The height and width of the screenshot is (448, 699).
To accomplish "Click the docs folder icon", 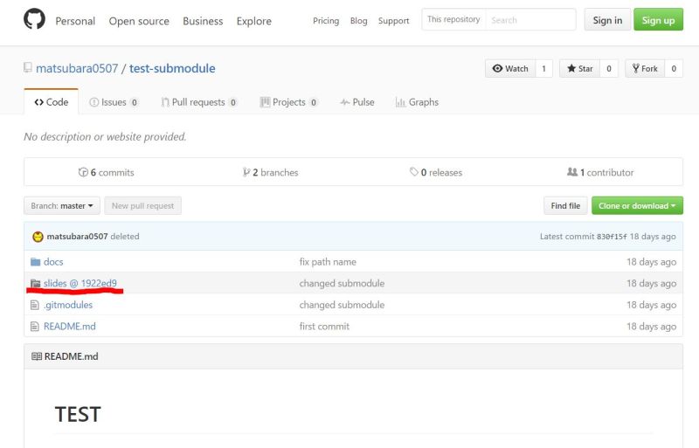I will click(x=35, y=262).
